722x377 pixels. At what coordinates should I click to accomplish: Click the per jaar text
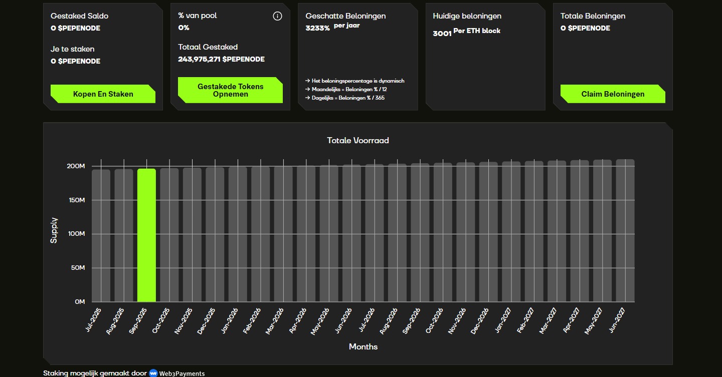[x=347, y=26]
